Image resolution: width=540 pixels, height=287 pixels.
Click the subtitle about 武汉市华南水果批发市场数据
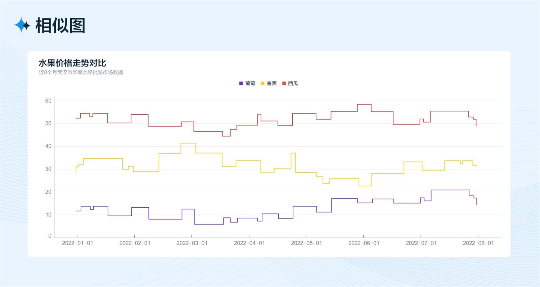[x=81, y=72]
